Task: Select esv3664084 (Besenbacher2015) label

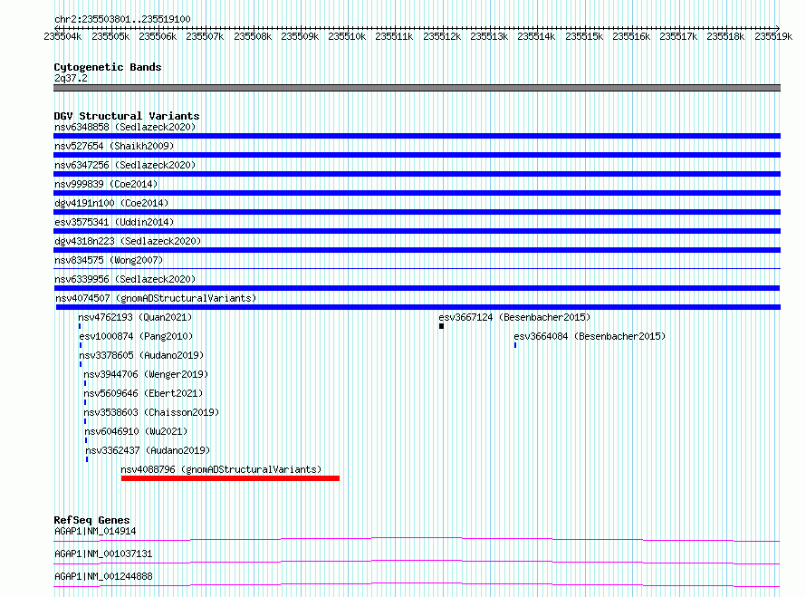Action: [x=590, y=336]
